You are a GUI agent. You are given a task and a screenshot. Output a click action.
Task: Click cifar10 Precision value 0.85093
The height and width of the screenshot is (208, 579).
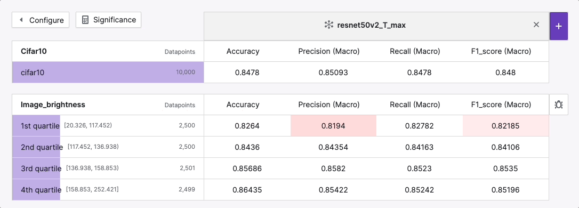333,73
